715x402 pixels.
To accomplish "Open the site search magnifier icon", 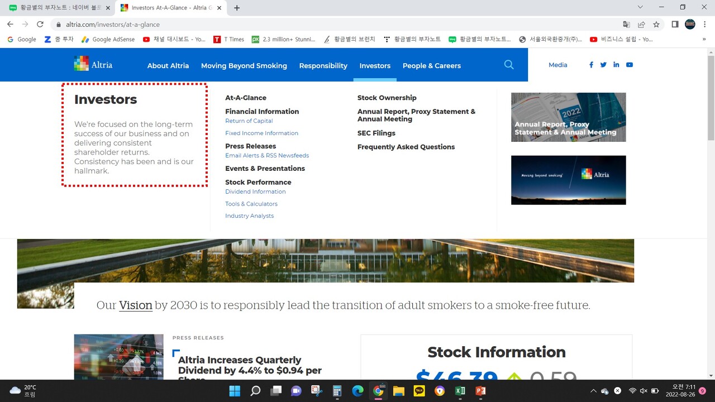I will pos(509,65).
